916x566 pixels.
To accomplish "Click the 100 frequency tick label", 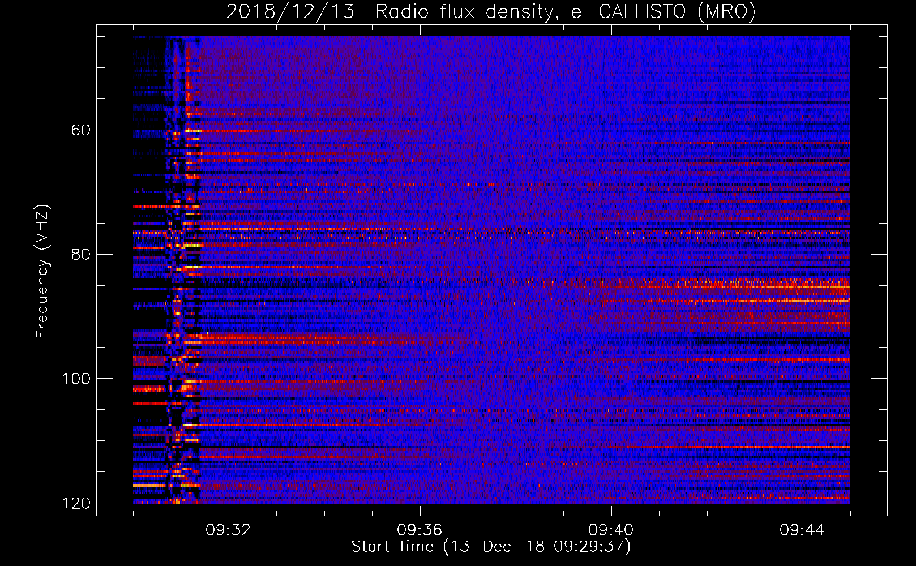I will pyautogui.click(x=76, y=379).
